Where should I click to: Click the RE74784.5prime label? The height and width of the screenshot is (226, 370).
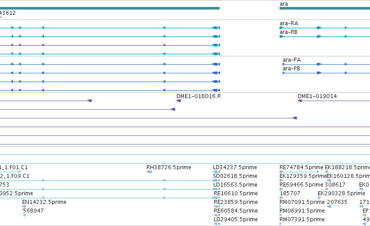pos(301,167)
